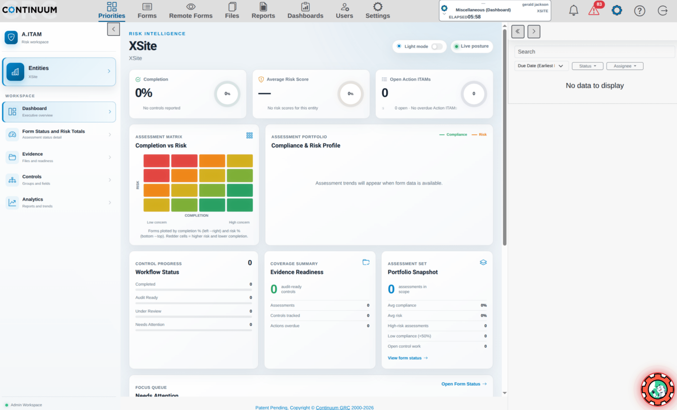Select the Evidence workspace item
Image resolution: width=677 pixels, height=410 pixels.
pyautogui.click(x=59, y=157)
